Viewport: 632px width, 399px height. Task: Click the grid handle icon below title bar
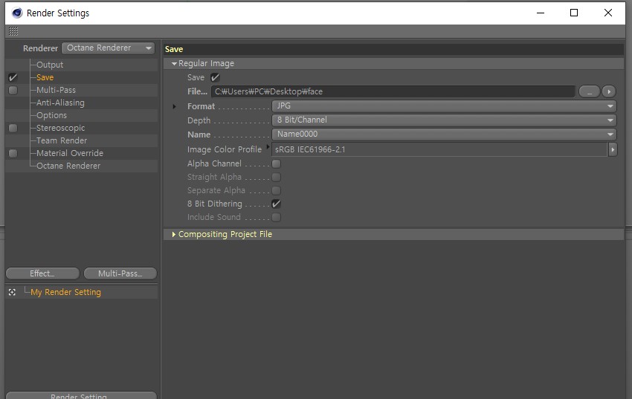click(13, 31)
